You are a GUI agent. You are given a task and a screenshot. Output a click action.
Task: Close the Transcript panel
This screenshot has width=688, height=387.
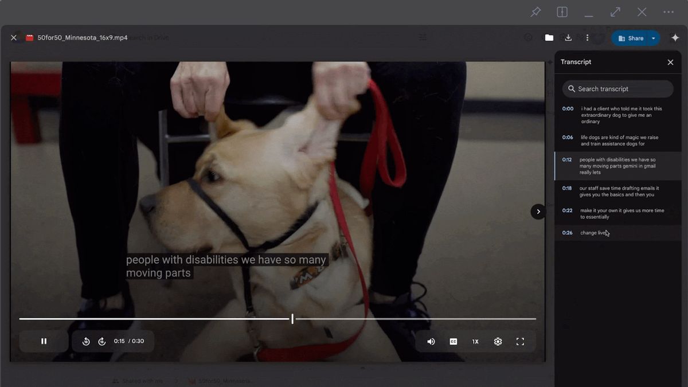point(670,62)
